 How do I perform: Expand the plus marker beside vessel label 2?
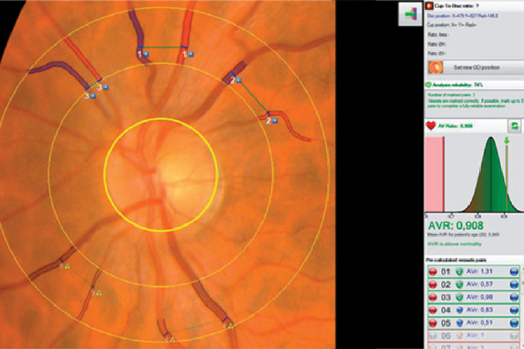pyautogui.click(x=237, y=80)
